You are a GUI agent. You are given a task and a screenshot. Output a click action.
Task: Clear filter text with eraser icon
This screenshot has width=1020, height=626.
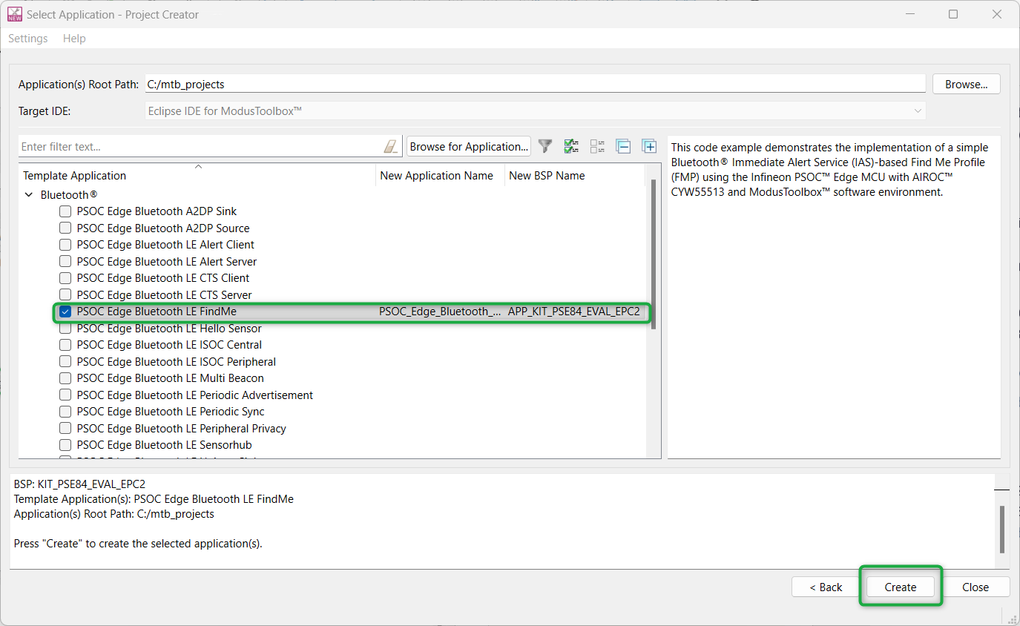point(391,147)
